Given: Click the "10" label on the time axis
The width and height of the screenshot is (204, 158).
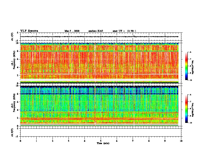Looking at the screenshot, I should 181,141.
